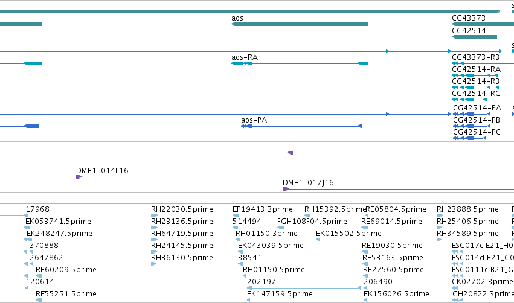
Task: Select the 202197 feature label
Action: 262,282
